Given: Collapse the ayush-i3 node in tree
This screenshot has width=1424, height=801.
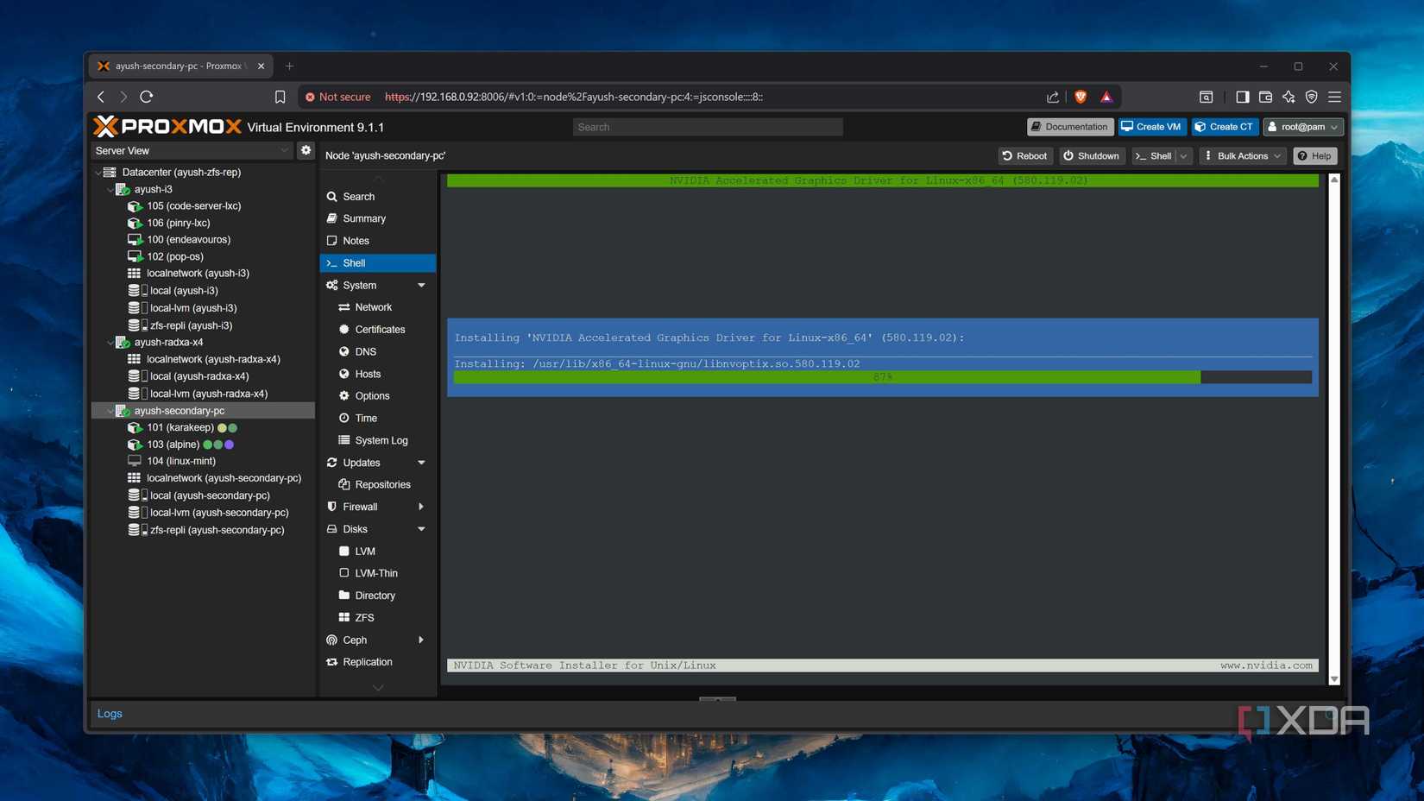Looking at the screenshot, I should [x=110, y=190].
